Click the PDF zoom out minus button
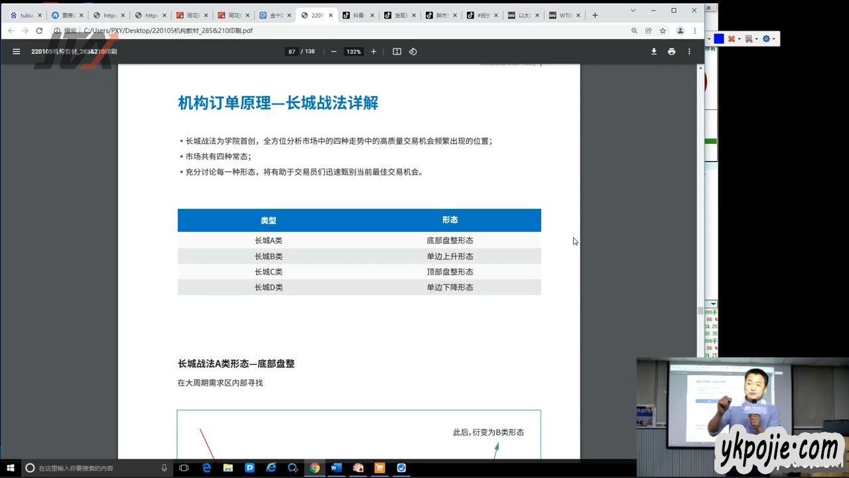 [x=334, y=52]
